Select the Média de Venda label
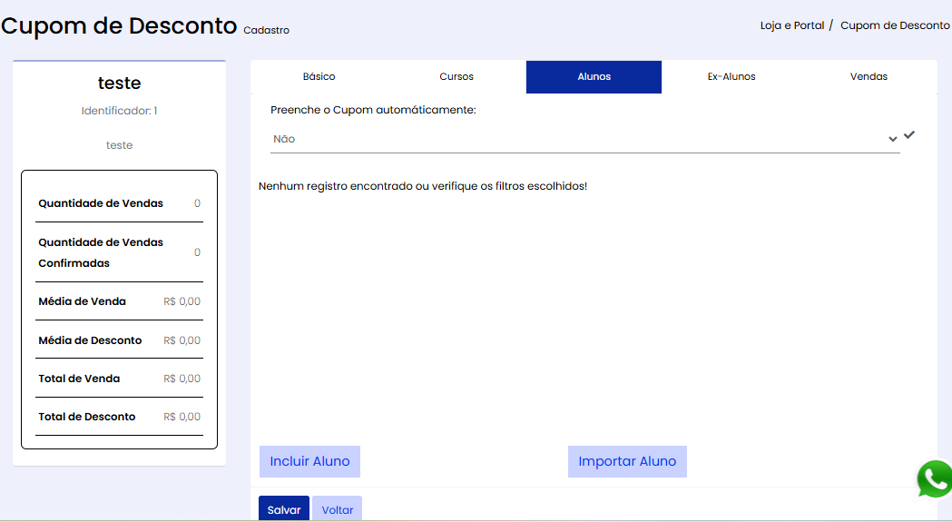952x522 pixels. 82,301
